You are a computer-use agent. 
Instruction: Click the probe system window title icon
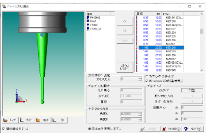tap(4, 6)
